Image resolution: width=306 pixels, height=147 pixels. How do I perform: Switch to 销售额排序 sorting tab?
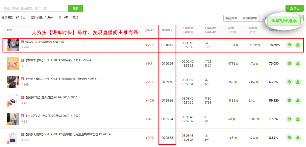(x=249, y=18)
